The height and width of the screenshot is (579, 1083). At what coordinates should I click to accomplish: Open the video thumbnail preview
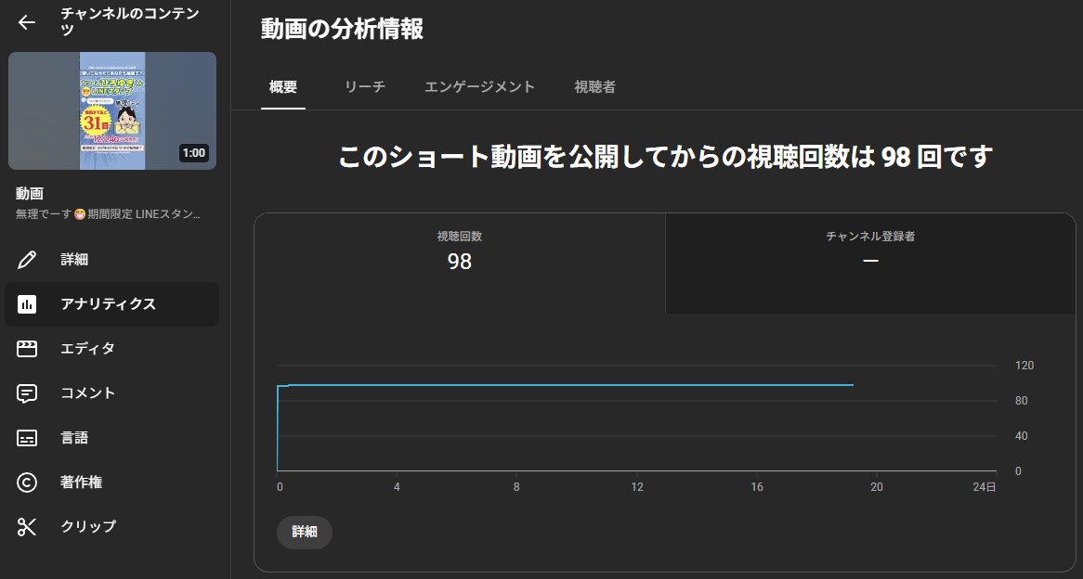112,110
